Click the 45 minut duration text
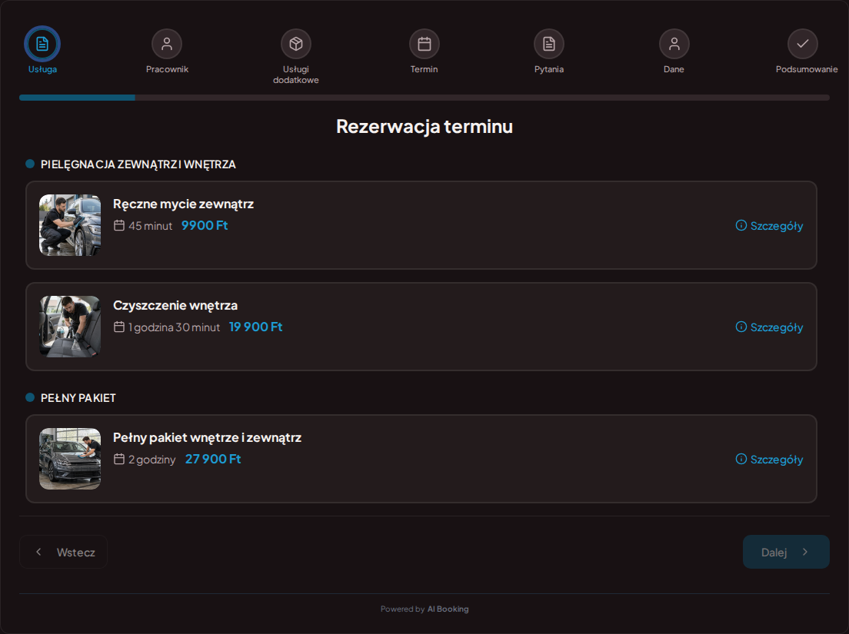The height and width of the screenshot is (634, 849). [150, 226]
